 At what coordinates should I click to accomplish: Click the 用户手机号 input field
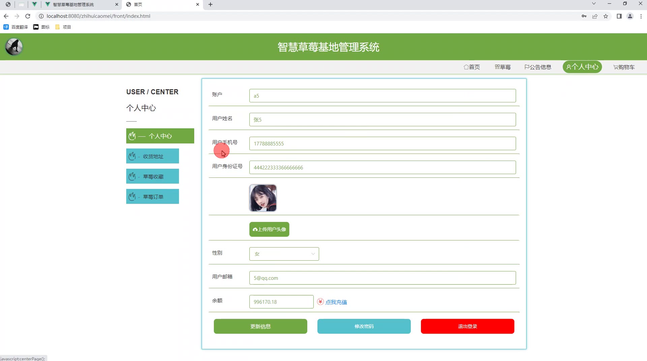382,143
